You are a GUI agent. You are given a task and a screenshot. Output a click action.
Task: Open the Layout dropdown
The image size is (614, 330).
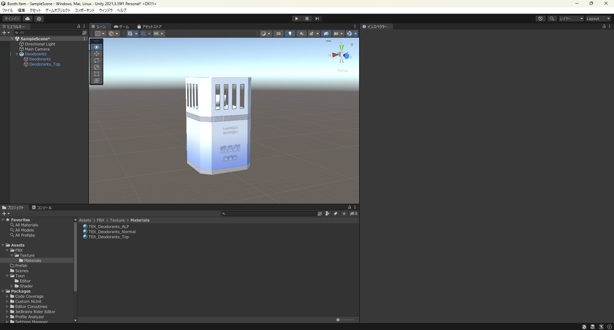point(598,19)
